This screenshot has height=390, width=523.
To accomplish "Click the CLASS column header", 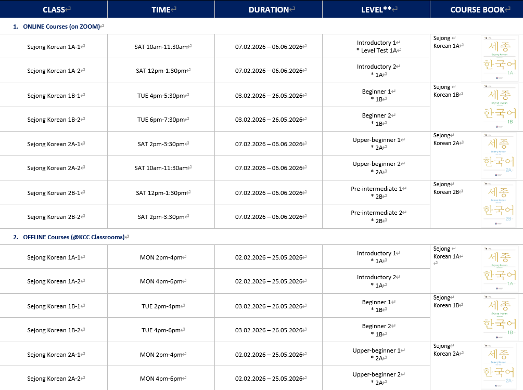I will click(54, 9).
